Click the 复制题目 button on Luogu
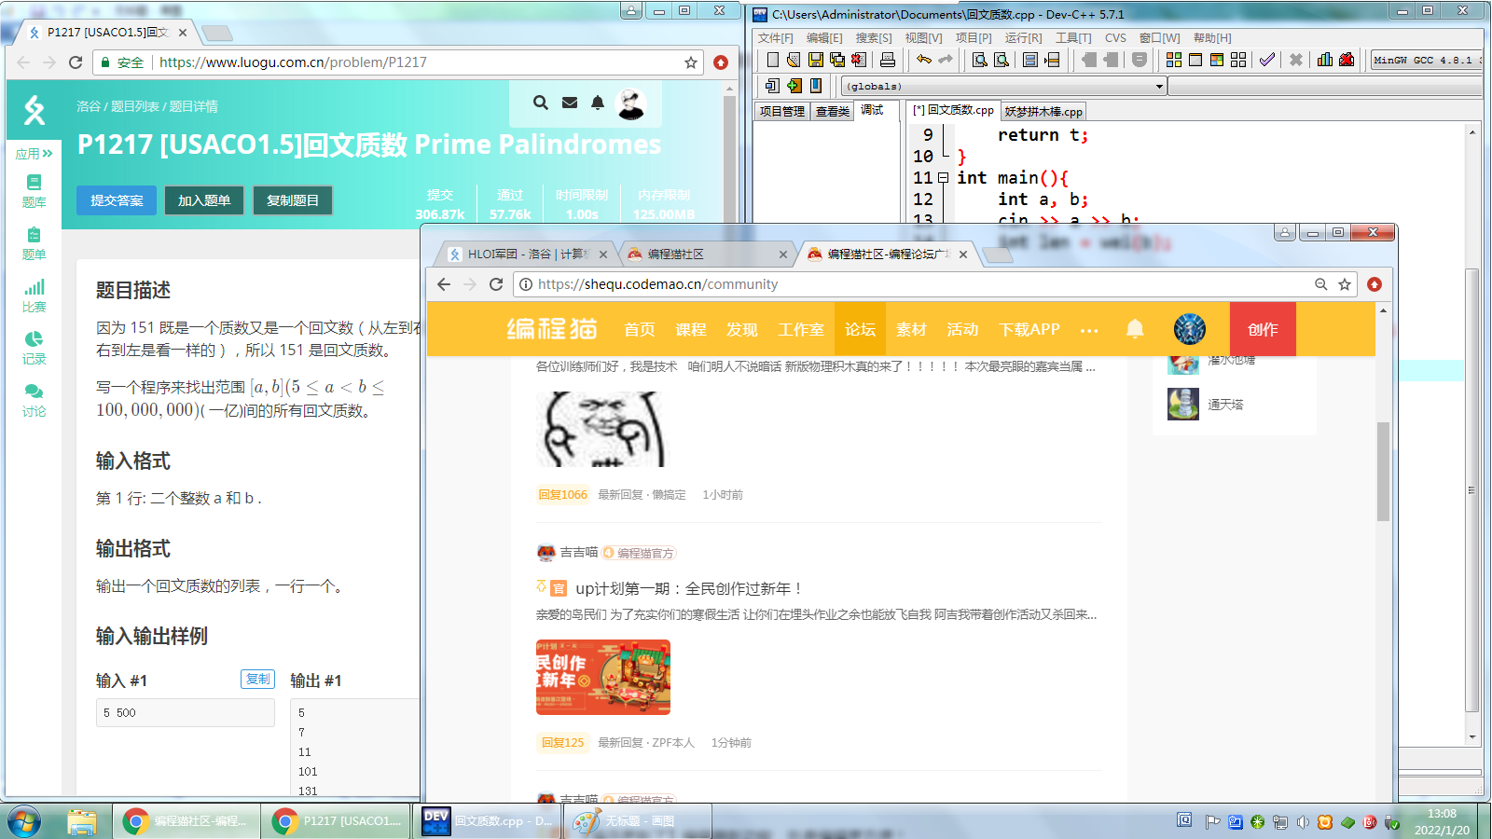The image size is (1492, 839). coord(293,200)
